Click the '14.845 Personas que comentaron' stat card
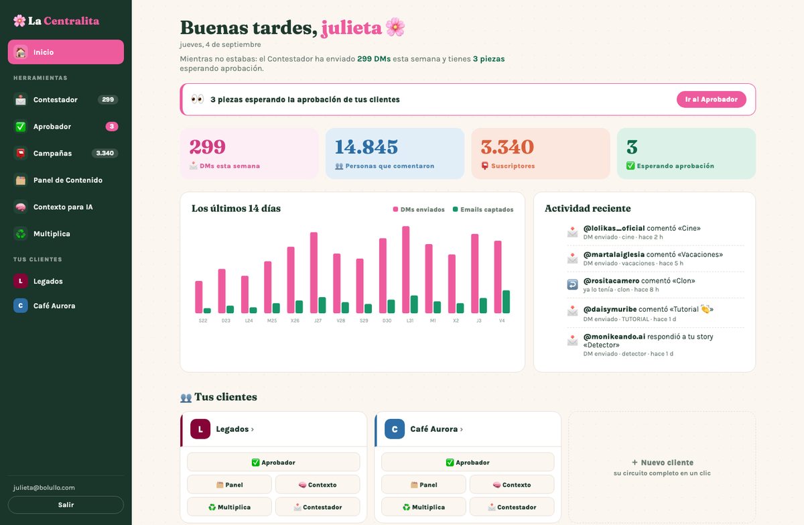The width and height of the screenshot is (804, 525). pyautogui.click(x=395, y=154)
